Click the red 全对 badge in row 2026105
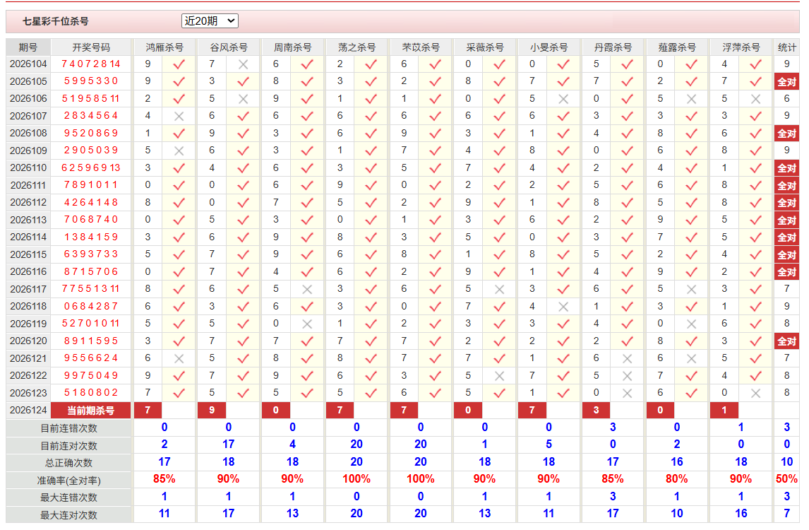 tap(787, 81)
